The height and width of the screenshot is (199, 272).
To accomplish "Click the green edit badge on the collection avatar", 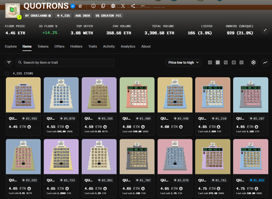I will pyautogui.click(x=19, y=17).
